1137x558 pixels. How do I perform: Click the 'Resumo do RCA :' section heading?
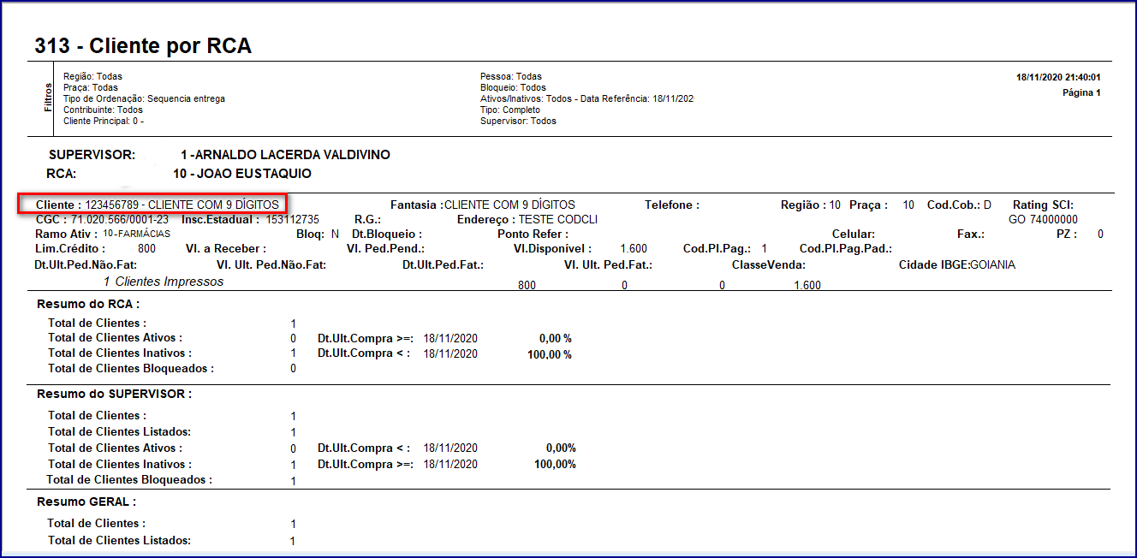(x=88, y=304)
